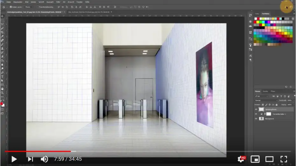Toggle the lock all layer icon

coord(277,105)
